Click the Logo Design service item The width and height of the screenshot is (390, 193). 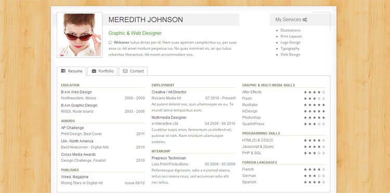click(291, 43)
